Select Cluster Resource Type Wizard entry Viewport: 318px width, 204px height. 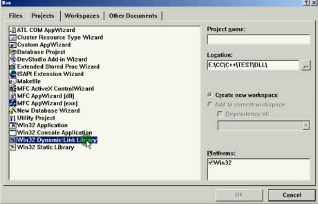click(60, 37)
